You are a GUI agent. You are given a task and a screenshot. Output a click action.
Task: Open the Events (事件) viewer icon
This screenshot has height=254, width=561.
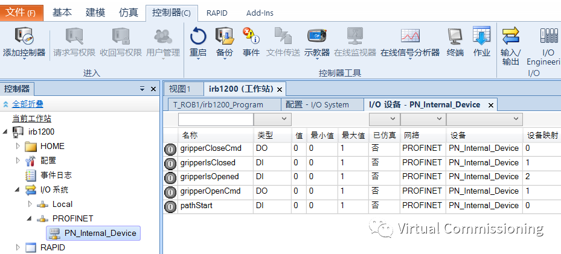251,36
